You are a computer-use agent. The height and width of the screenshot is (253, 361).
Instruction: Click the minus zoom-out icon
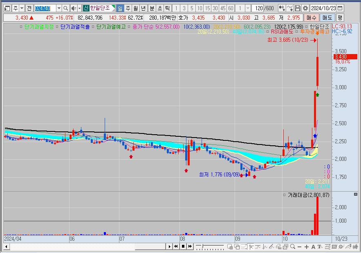coord(300,247)
